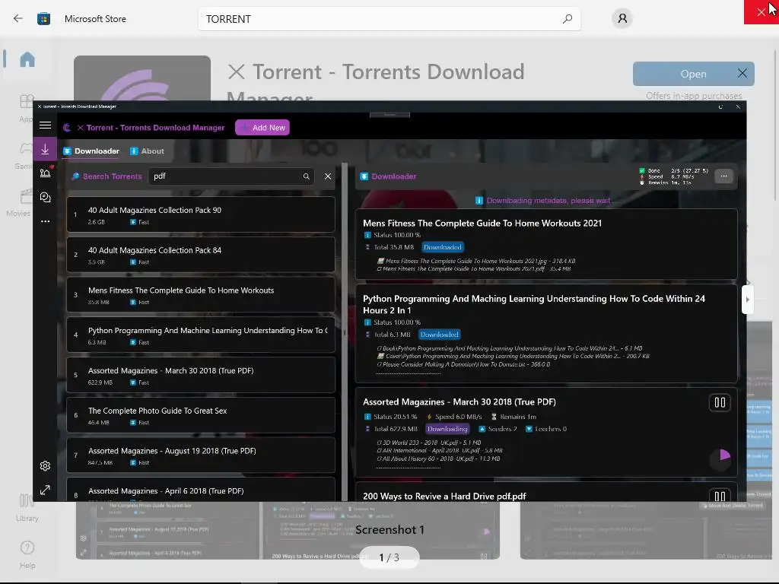Click the Mens Fitness pdf file entry 35.4 MB
This screenshot has width=779, height=584.
point(473,268)
